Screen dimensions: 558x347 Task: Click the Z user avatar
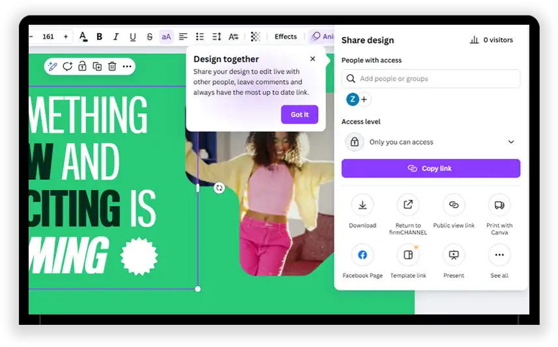pyautogui.click(x=352, y=100)
